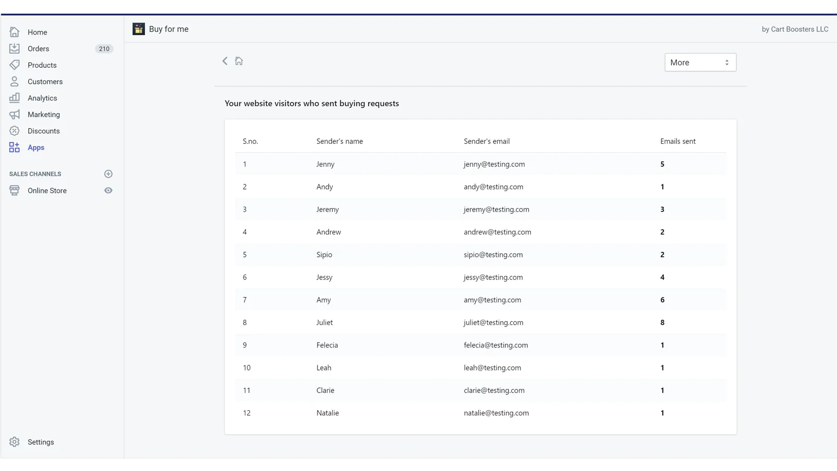
Task: View Online Store via the eye icon
Action: coord(108,190)
